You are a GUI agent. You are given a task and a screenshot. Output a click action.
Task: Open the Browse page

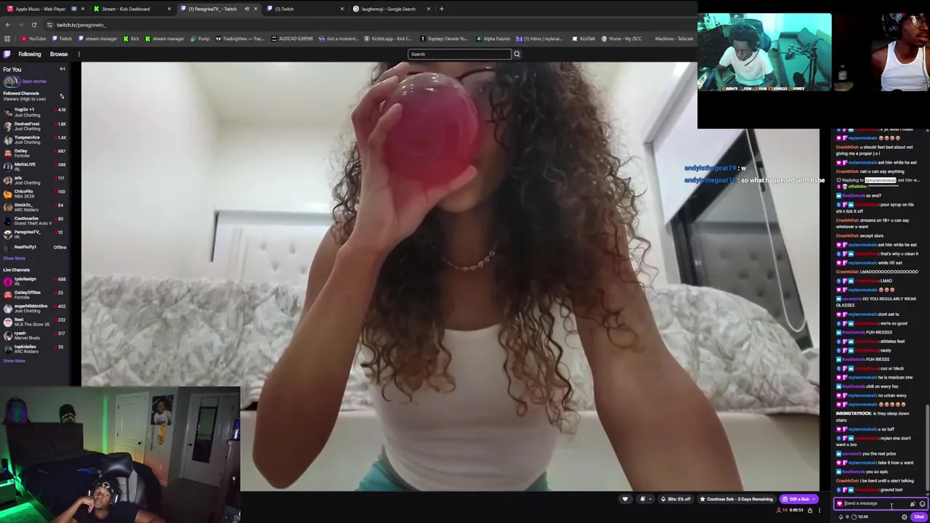click(x=59, y=54)
